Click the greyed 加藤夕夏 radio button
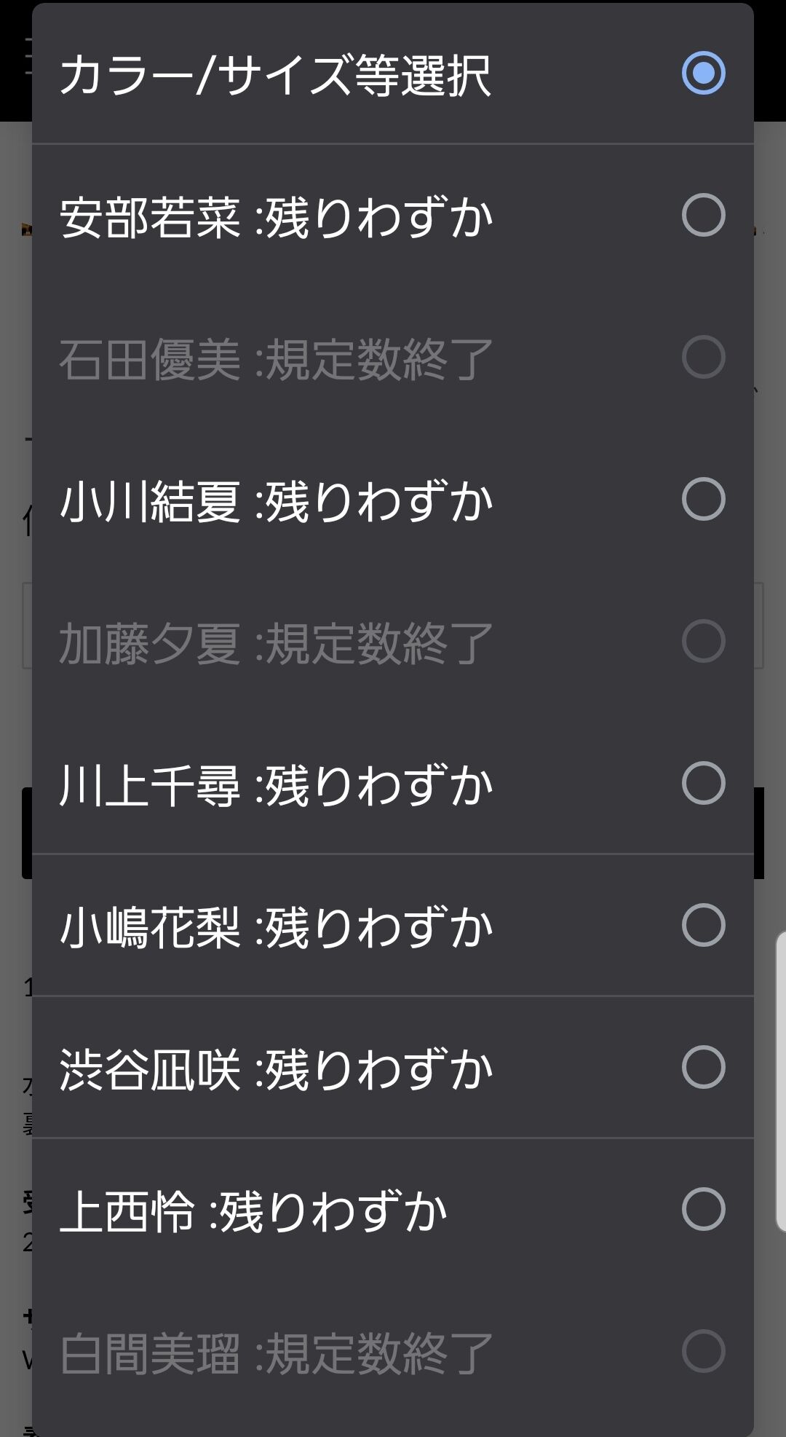Image resolution: width=786 pixels, height=1437 pixels. [x=703, y=641]
